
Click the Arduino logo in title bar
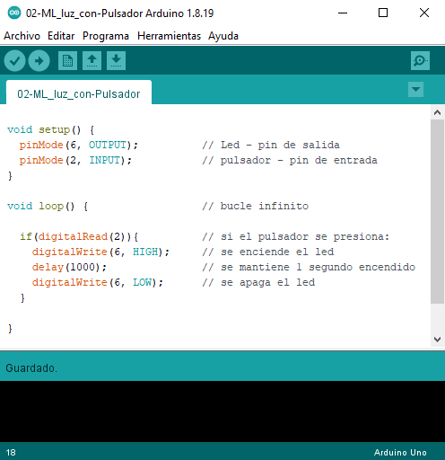point(14,13)
